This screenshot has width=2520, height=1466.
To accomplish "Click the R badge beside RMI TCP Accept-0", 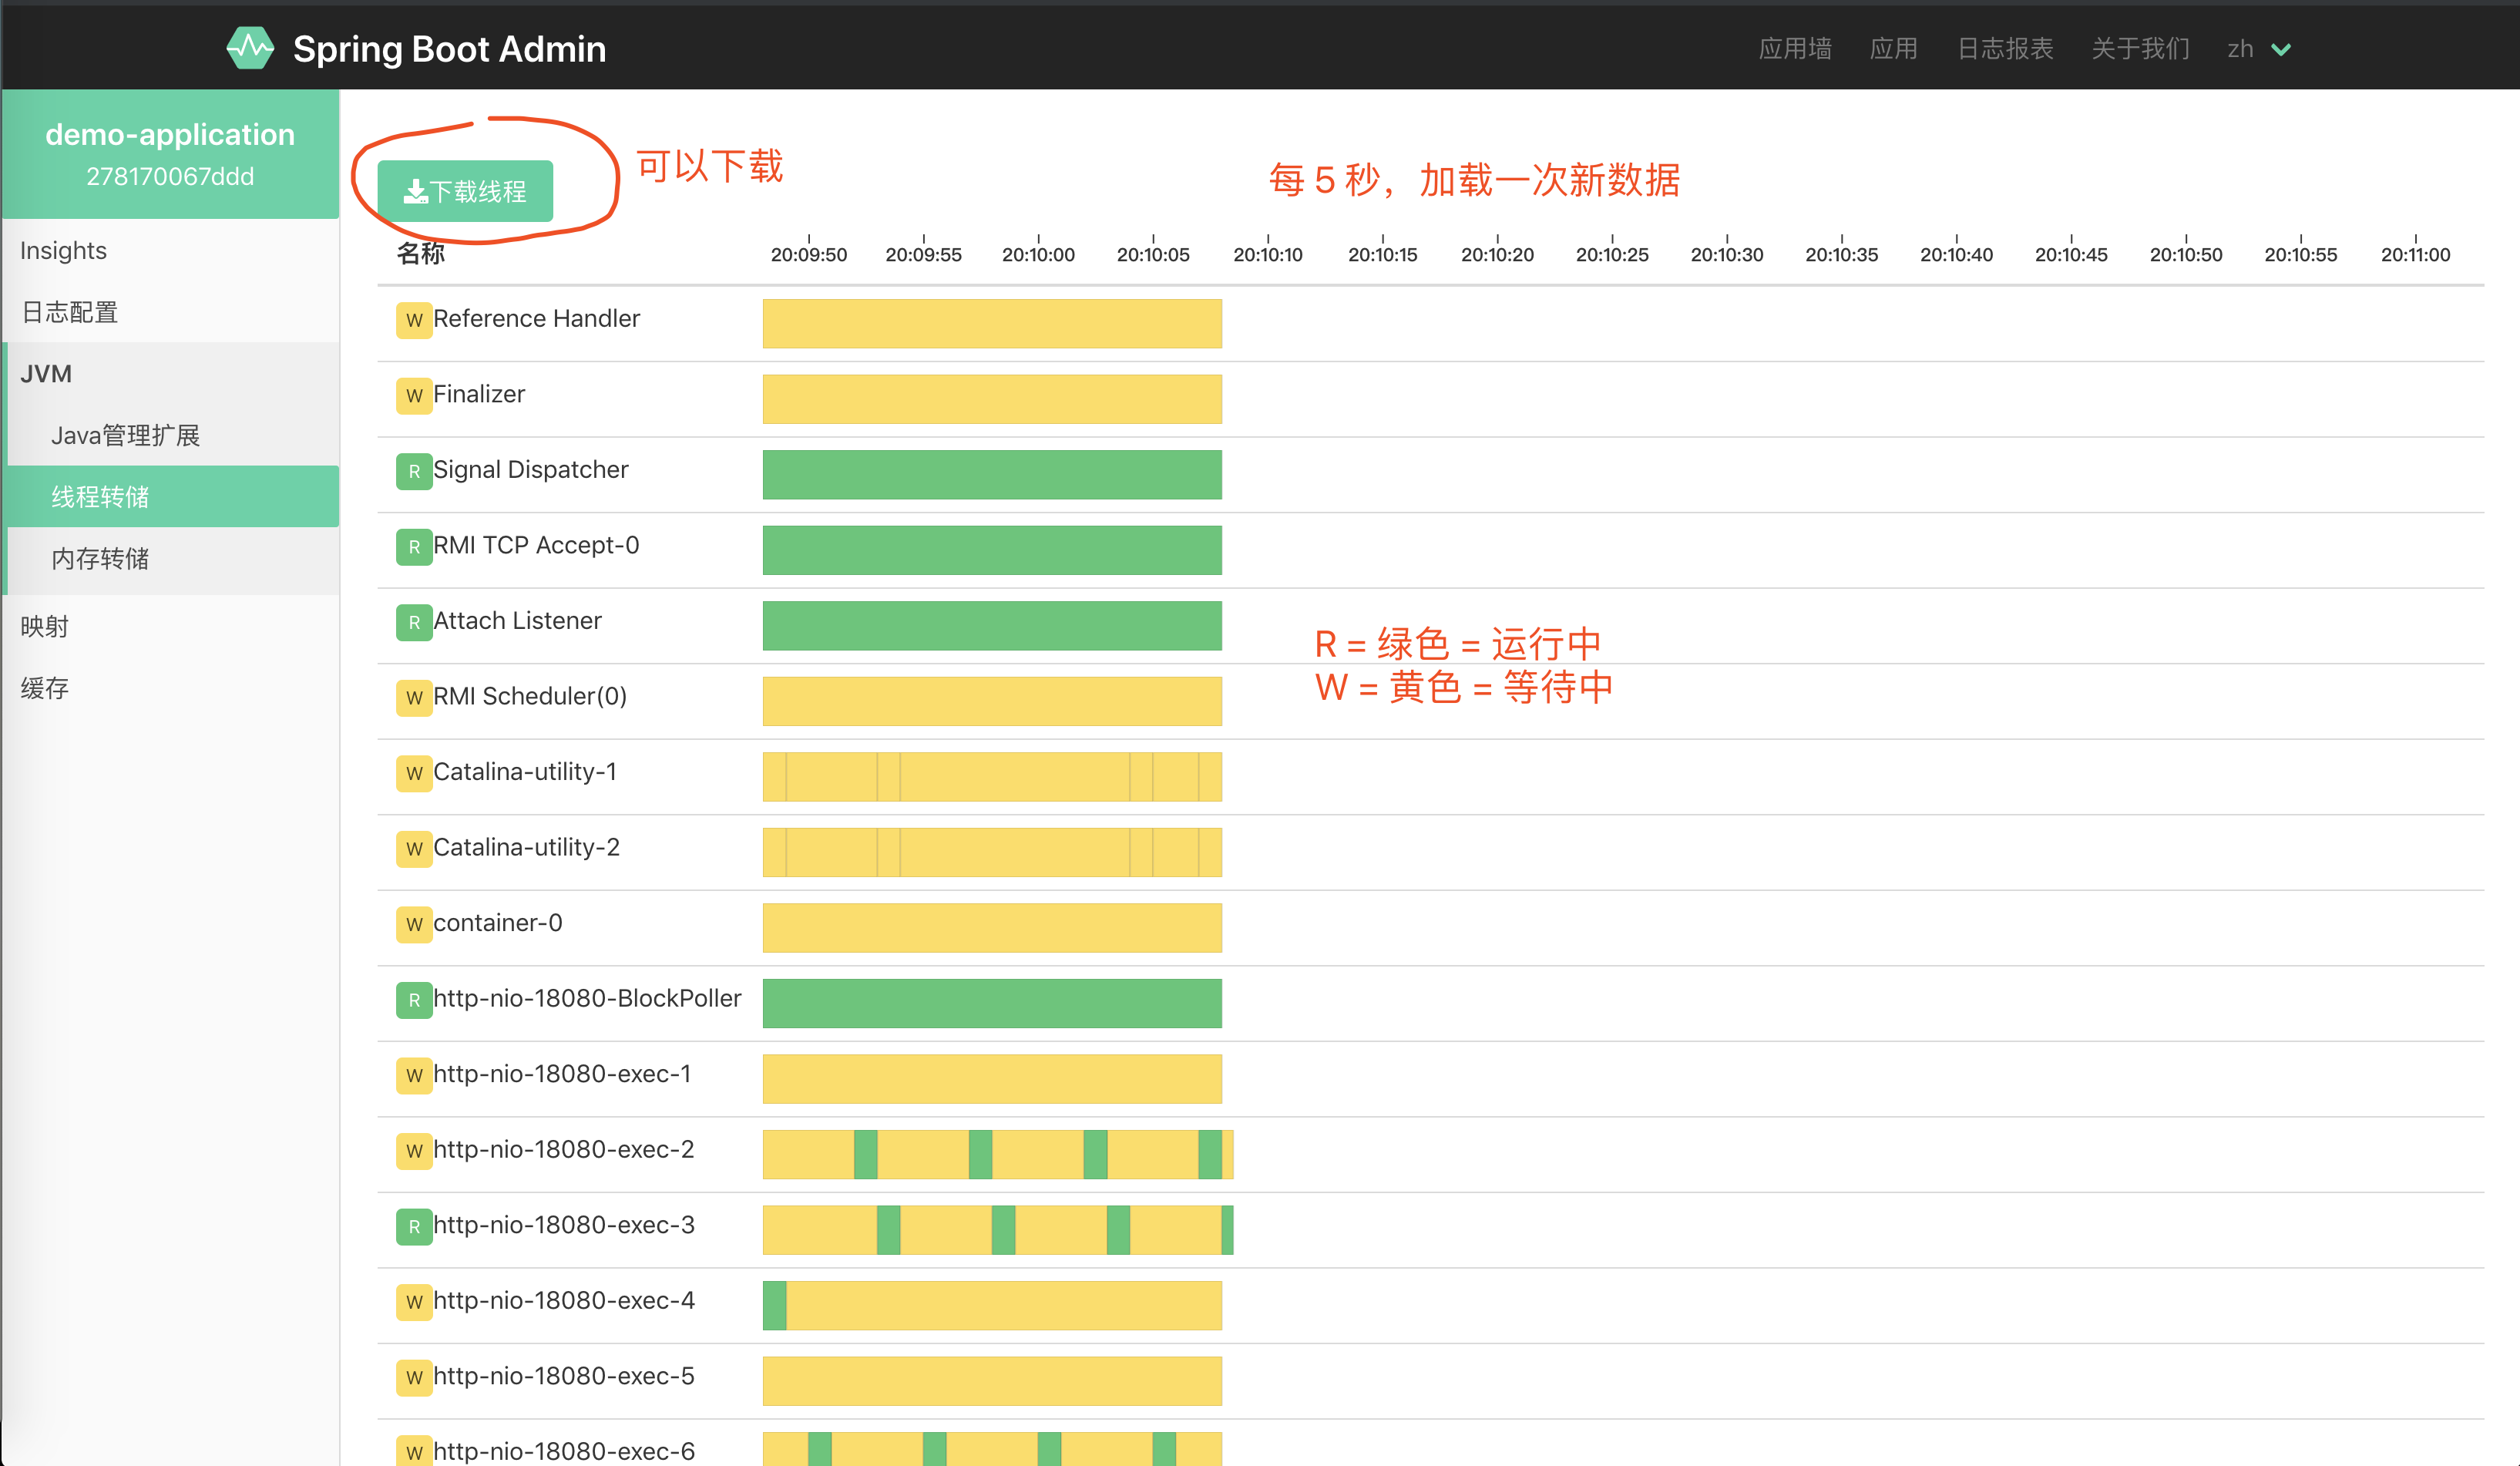I will point(413,547).
